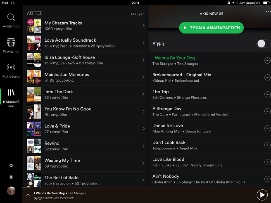Open the Search (Αναζήτηση) magnifier icon
271x203 pixels.
tap(11, 17)
